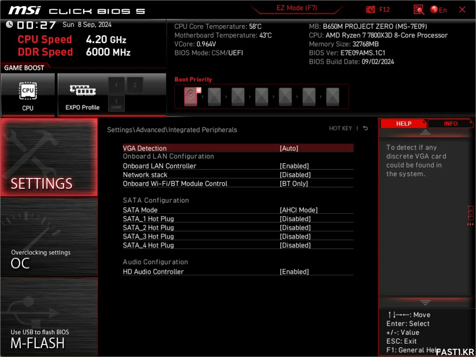This screenshot has height=357, width=476.
Task: Select the VGA Detection row label
Action: [145, 148]
